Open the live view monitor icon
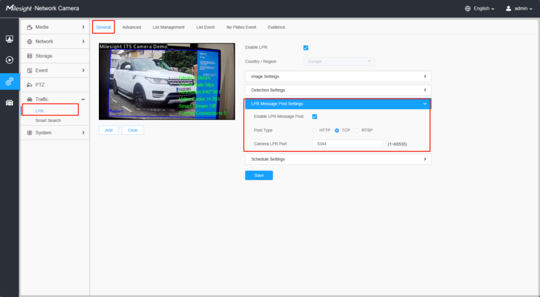 (x=10, y=39)
